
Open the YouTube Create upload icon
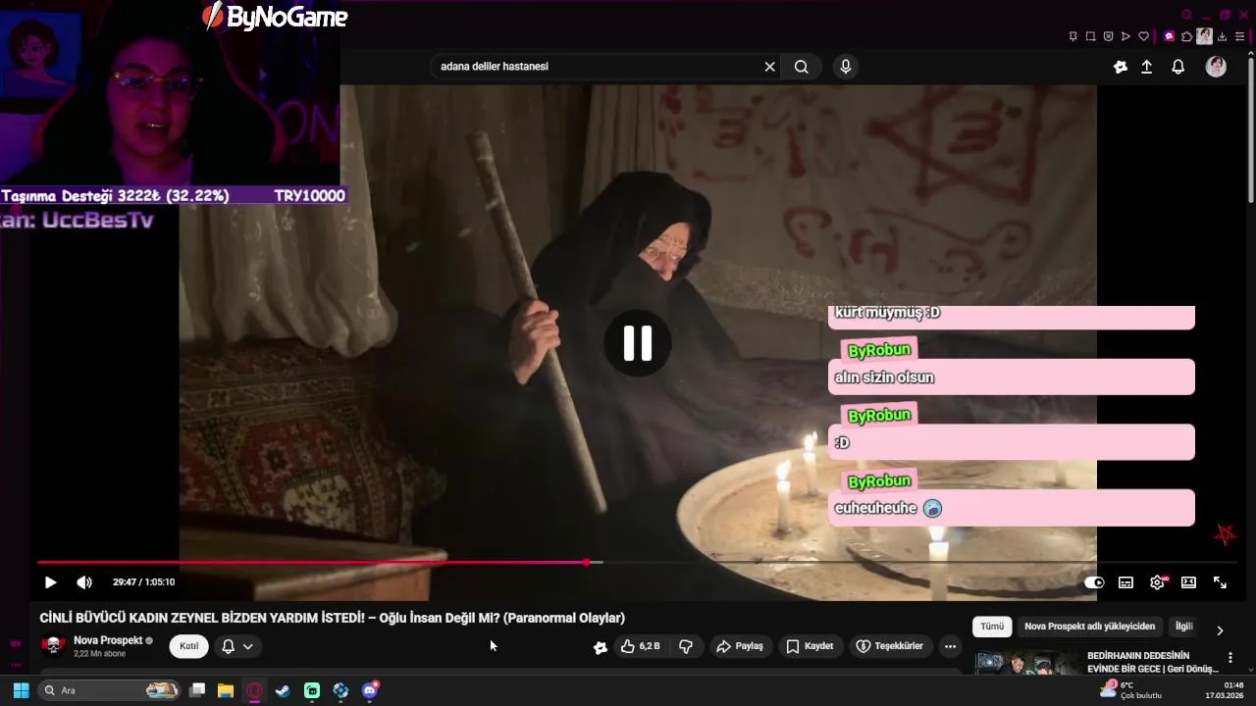pos(1147,67)
